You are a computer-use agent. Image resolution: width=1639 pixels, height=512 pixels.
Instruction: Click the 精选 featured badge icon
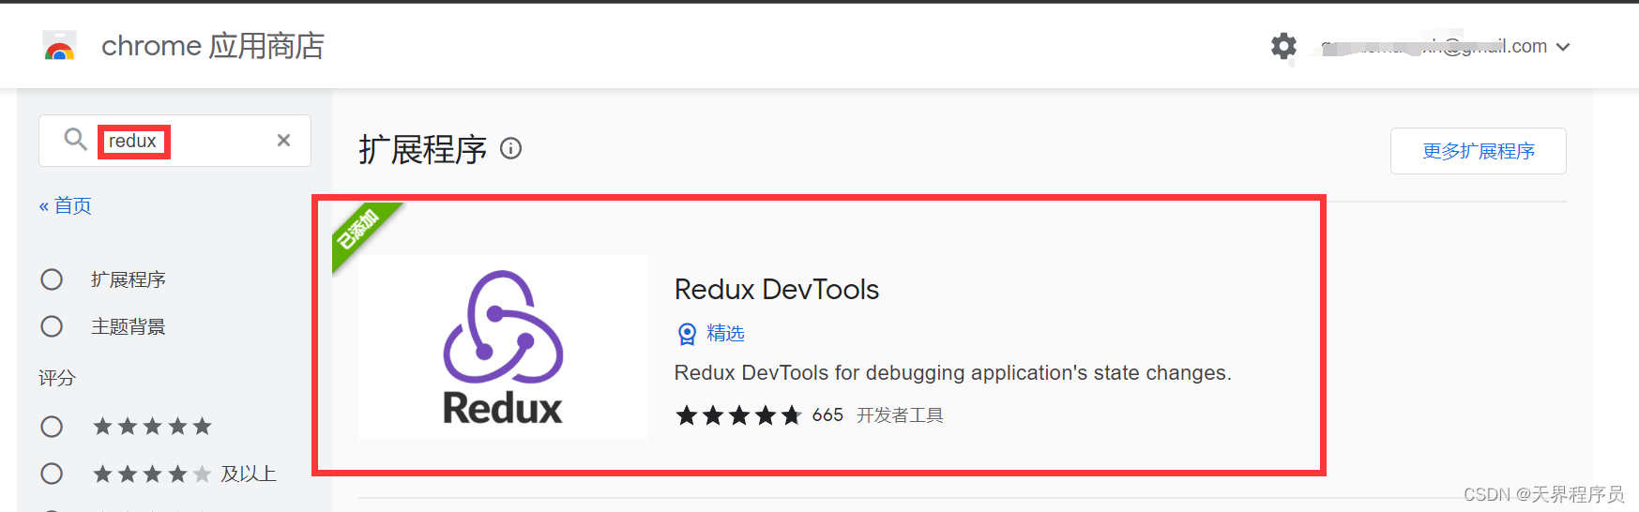687,334
